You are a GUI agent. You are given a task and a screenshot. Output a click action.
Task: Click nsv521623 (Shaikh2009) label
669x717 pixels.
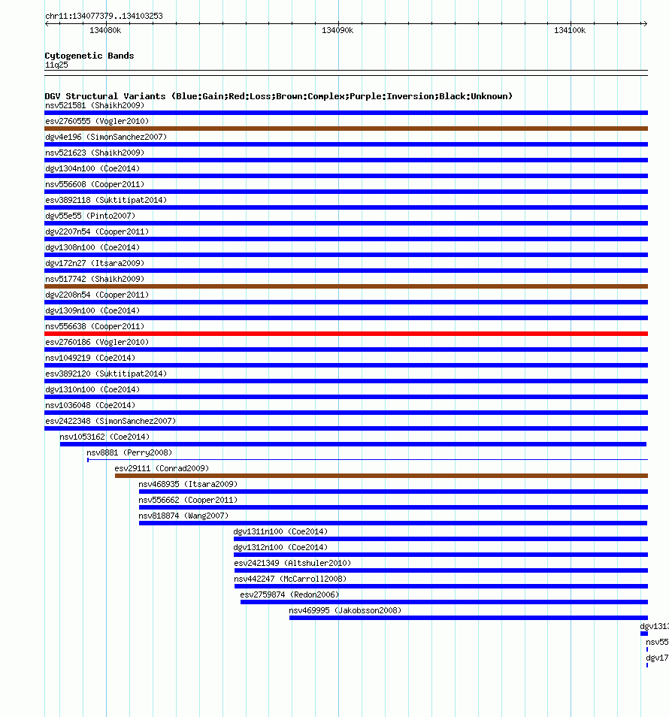coord(95,153)
